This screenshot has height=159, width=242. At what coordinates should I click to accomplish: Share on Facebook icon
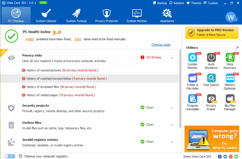[220, 156]
